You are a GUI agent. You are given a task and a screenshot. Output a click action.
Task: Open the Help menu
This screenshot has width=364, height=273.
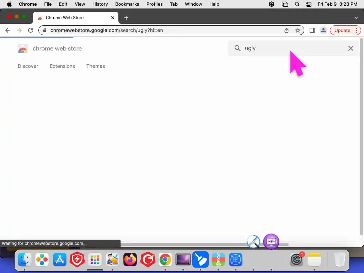pyautogui.click(x=214, y=4)
